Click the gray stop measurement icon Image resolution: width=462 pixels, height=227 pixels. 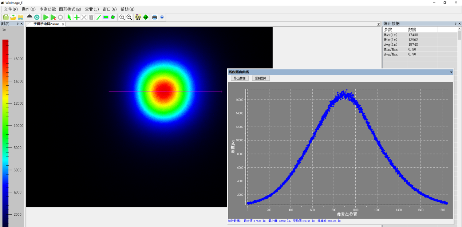[x=60, y=17]
